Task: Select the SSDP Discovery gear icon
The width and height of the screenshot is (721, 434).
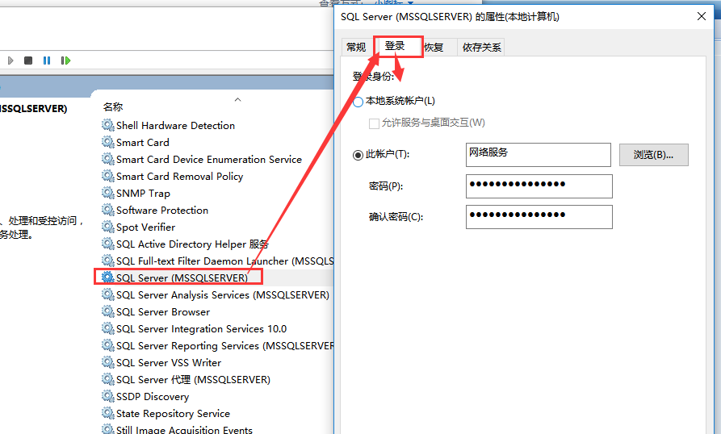Action: 108,396
